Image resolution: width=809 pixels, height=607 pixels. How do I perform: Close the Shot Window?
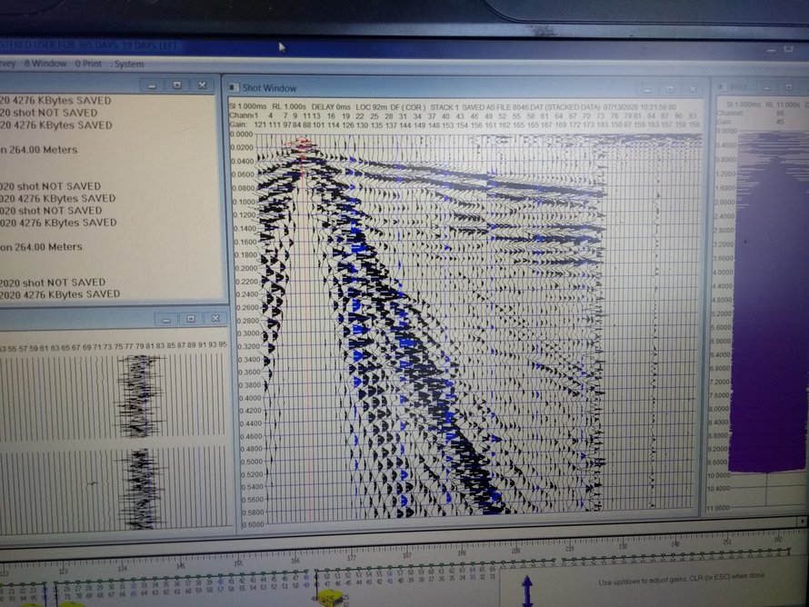click(693, 89)
